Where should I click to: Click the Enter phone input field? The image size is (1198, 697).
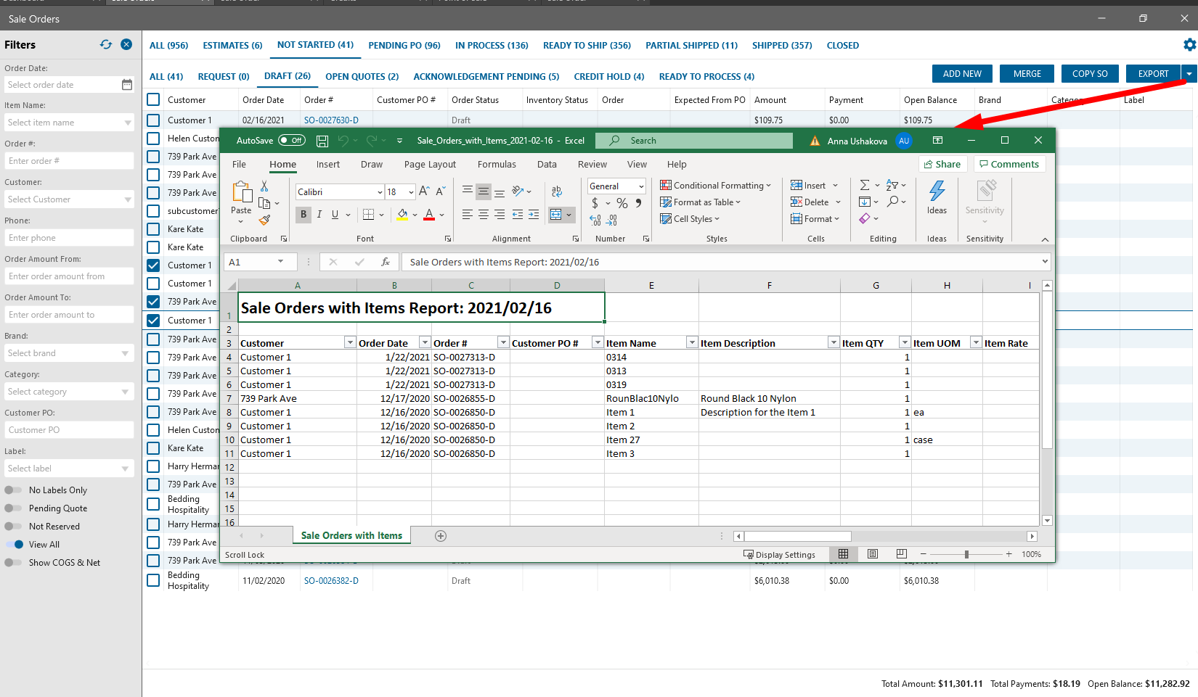click(x=68, y=238)
